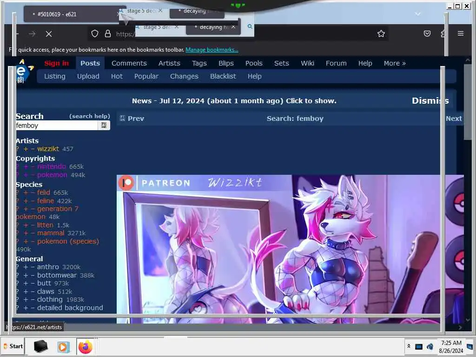Image resolution: width=476 pixels, height=357 pixels.
Task: Click the tray volume icon
Action: click(x=430, y=346)
